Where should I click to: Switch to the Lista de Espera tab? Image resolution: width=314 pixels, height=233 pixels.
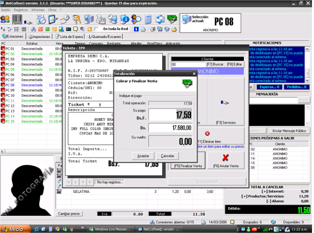coord(69,37)
